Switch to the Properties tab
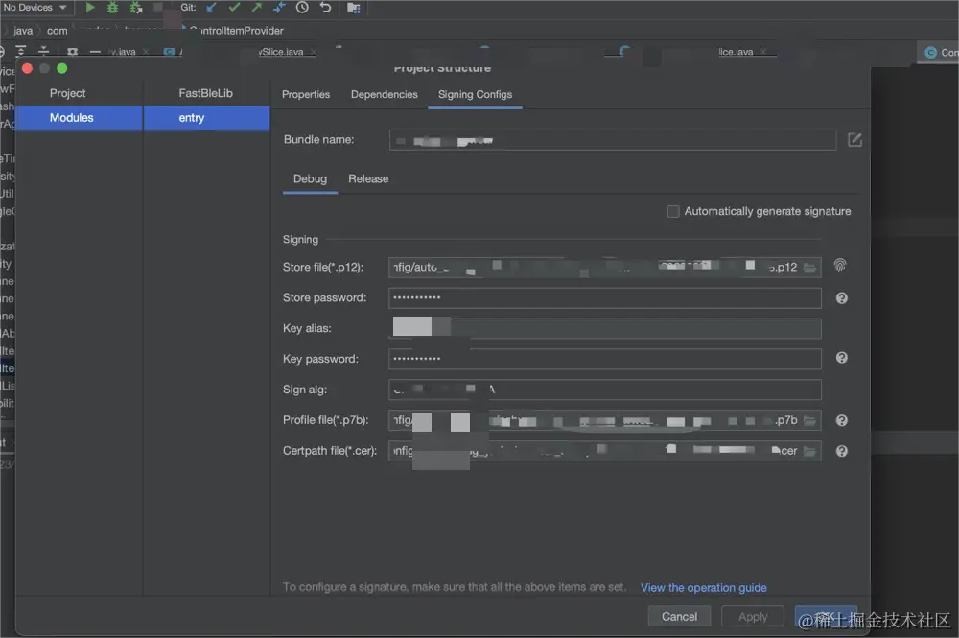Image resolution: width=959 pixels, height=638 pixels. pyautogui.click(x=306, y=95)
